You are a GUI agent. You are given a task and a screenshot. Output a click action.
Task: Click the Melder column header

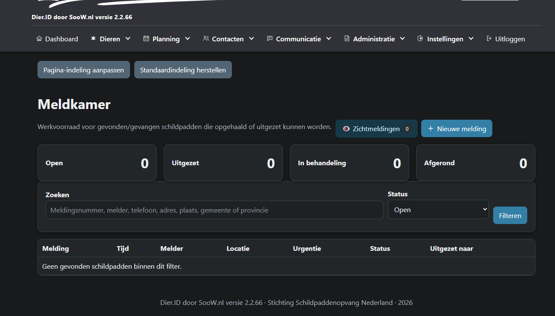(172, 248)
